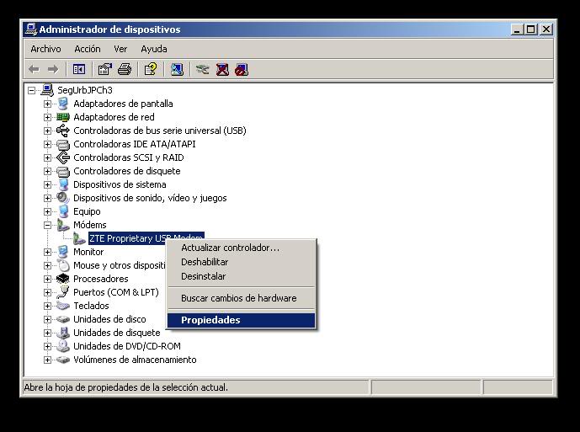The height and width of the screenshot is (432, 580).
Task: Click the Administrador de dispositivos title text
Action: (x=110, y=29)
